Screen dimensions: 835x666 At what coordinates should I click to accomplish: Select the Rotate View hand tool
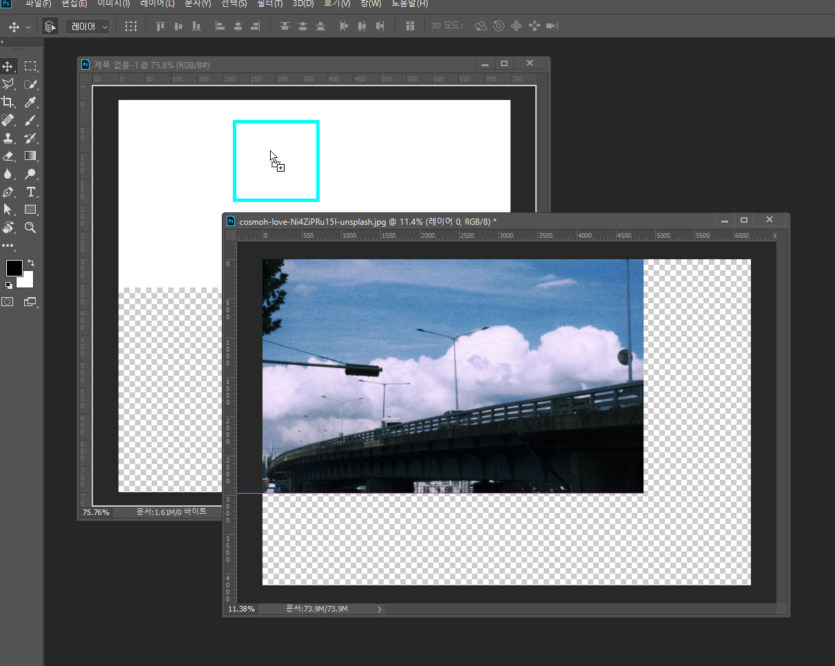[8, 228]
